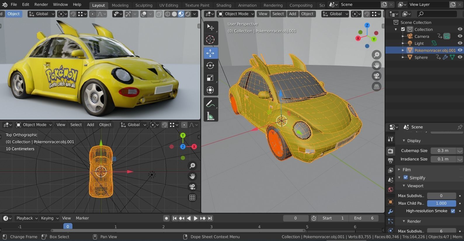This screenshot has width=464, height=241.
Task: Switch to the UV Editing workspace tab
Action: 169,5
